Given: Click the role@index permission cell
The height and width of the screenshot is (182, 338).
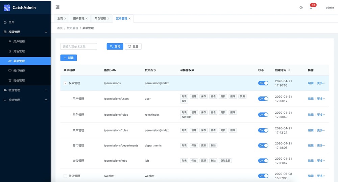Looking at the screenshot, I should pos(152,115).
